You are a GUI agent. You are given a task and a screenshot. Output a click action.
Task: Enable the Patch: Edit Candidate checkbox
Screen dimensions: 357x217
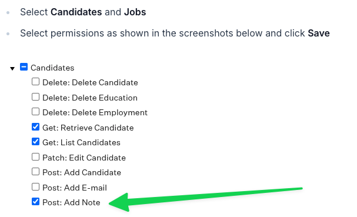pos(35,157)
